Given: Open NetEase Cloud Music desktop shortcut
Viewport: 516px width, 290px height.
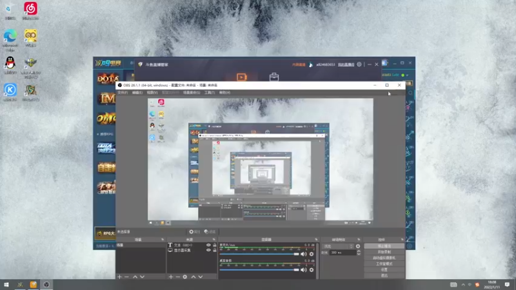Looking at the screenshot, I should [30, 10].
